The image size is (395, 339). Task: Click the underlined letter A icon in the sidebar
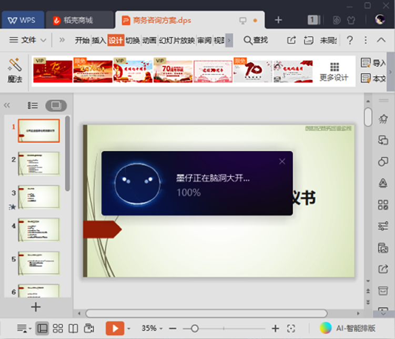coord(383,183)
